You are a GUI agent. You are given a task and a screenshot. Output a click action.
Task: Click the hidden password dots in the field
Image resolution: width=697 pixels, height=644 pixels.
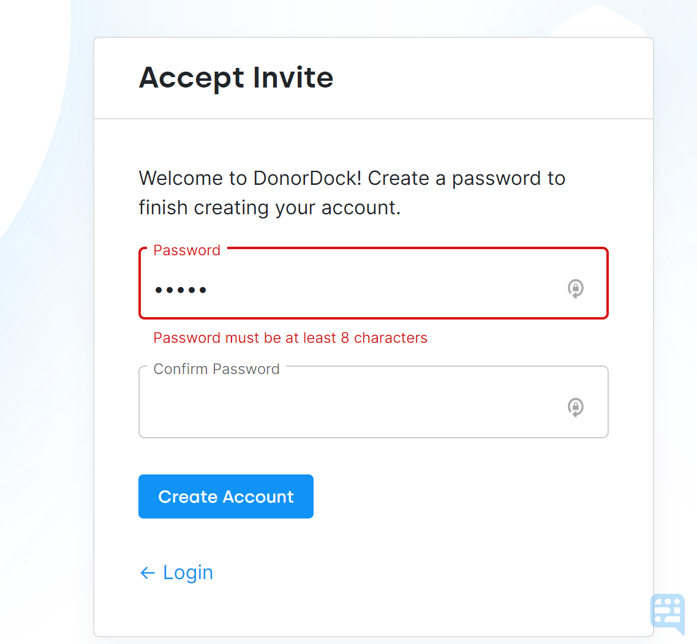pyautogui.click(x=181, y=290)
